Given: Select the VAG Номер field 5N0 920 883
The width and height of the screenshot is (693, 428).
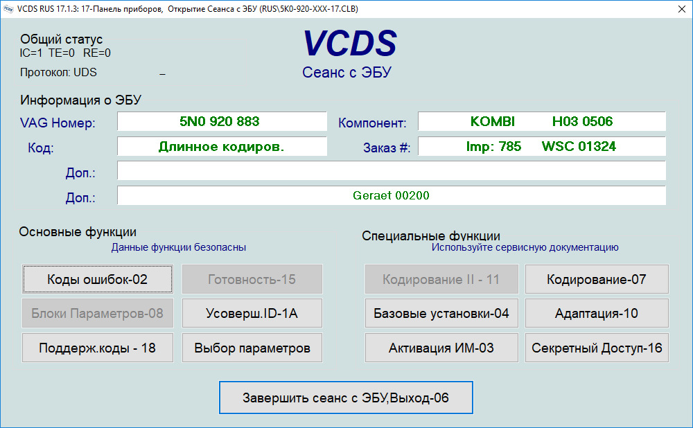Looking at the screenshot, I should (x=222, y=121).
